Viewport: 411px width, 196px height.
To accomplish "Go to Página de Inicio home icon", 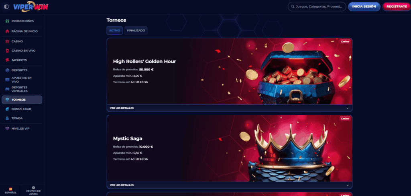I will (7, 31).
